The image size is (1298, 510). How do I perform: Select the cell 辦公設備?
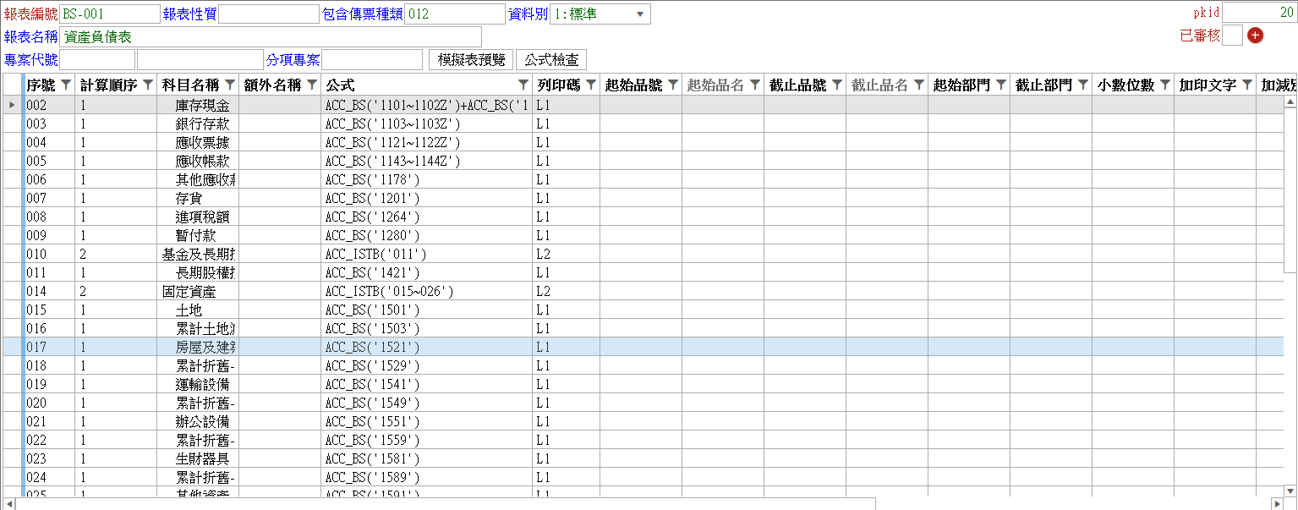tap(199, 421)
